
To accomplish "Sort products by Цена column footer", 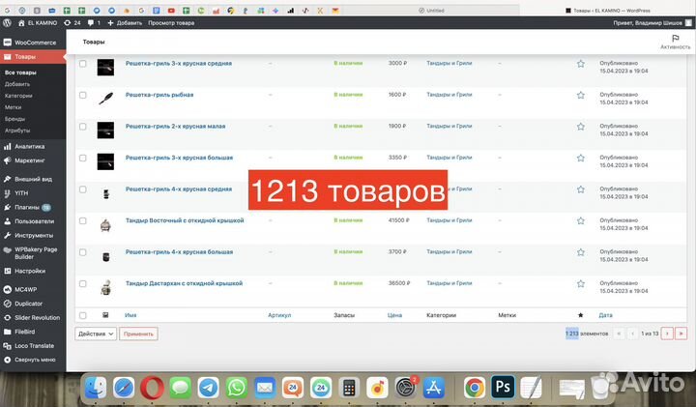I will tap(394, 315).
